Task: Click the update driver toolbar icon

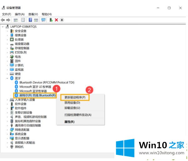Action: click(x=51, y=20)
